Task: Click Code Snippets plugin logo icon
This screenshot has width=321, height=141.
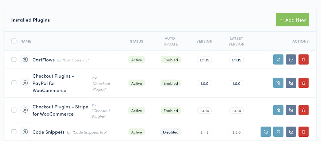Action: point(25,132)
